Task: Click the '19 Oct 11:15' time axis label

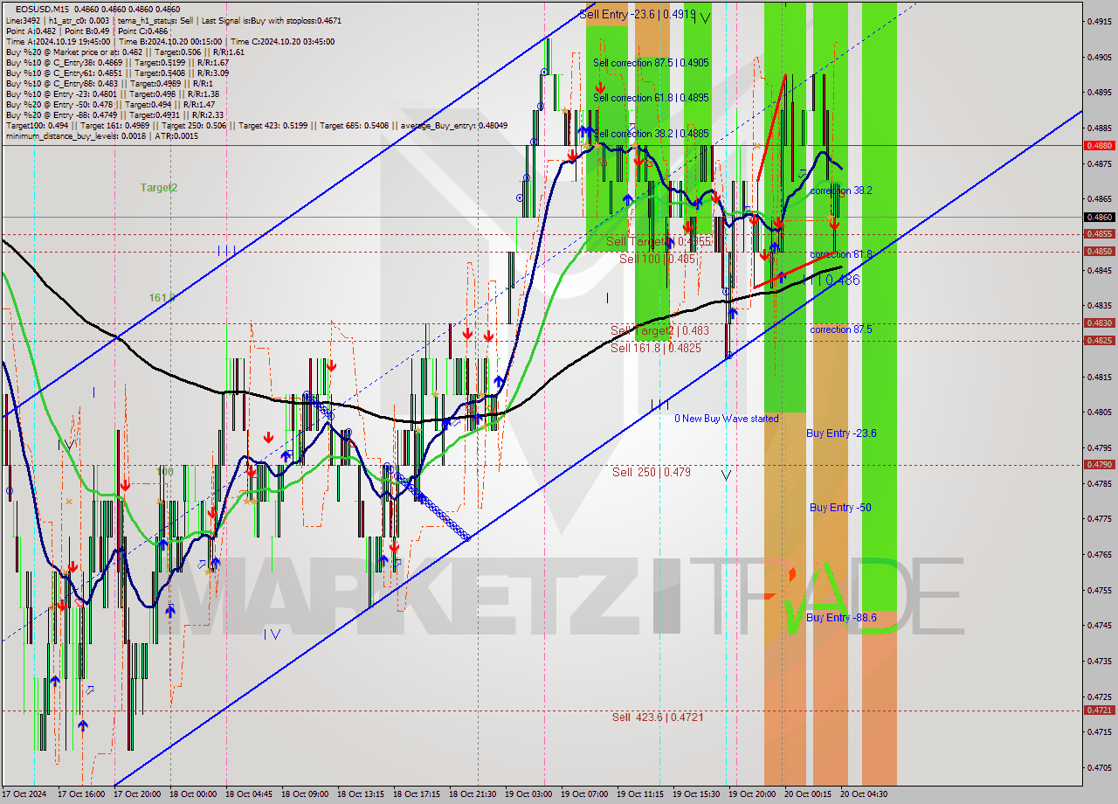Action: click(x=640, y=794)
